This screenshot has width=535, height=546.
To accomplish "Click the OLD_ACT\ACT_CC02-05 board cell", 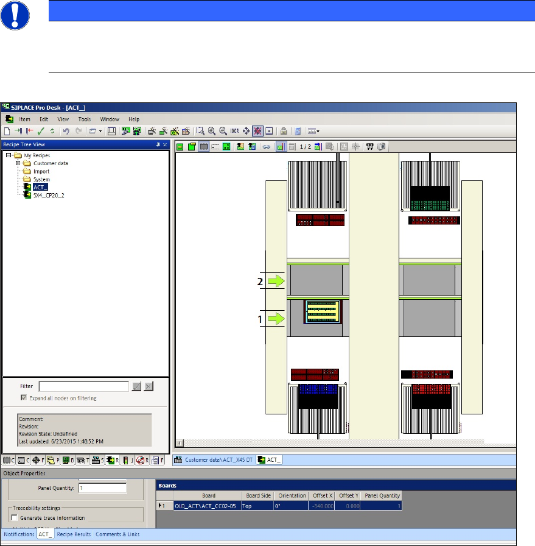I will pos(208,506).
